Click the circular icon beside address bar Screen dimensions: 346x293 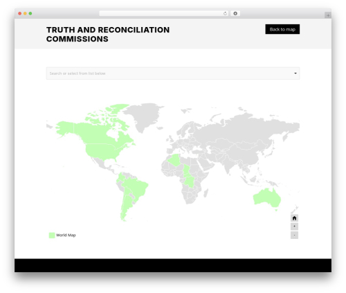tap(235, 14)
